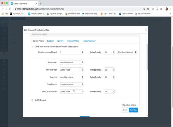Viewport: 173px width, 127px height.
Task: Toggle the Save these settings checkbox
Action: click(x=122, y=105)
